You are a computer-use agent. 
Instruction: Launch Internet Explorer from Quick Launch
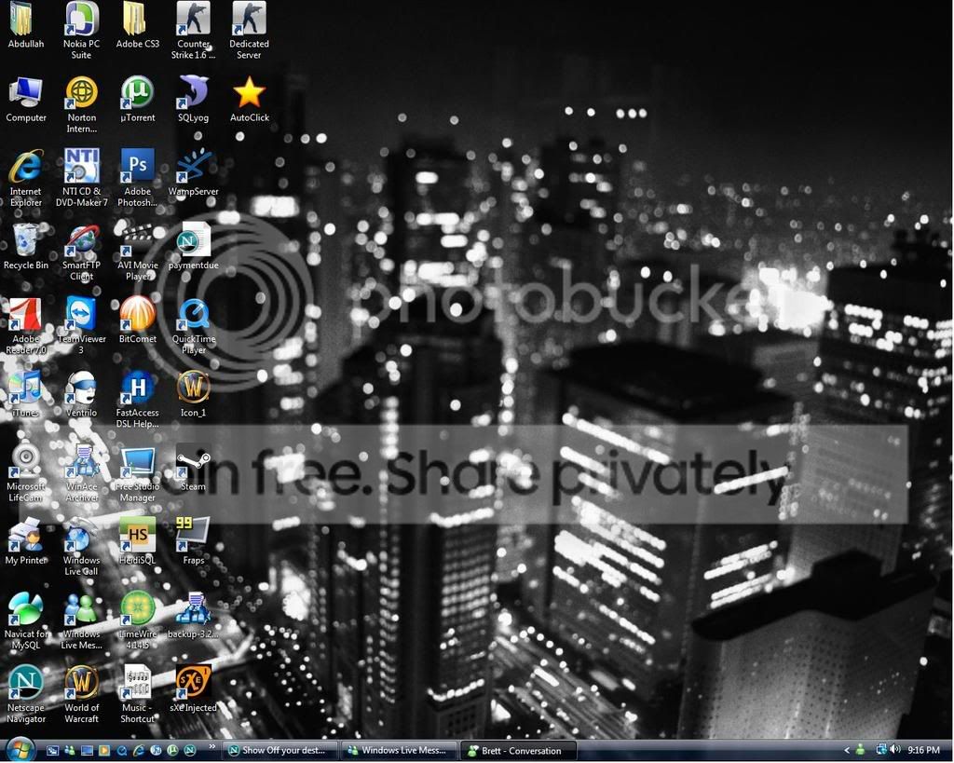point(139,750)
